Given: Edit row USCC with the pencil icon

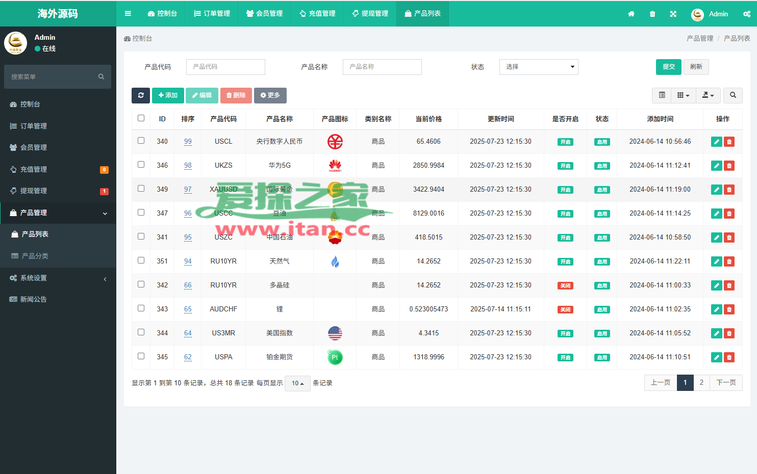Looking at the screenshot, I should coord(717,214).
